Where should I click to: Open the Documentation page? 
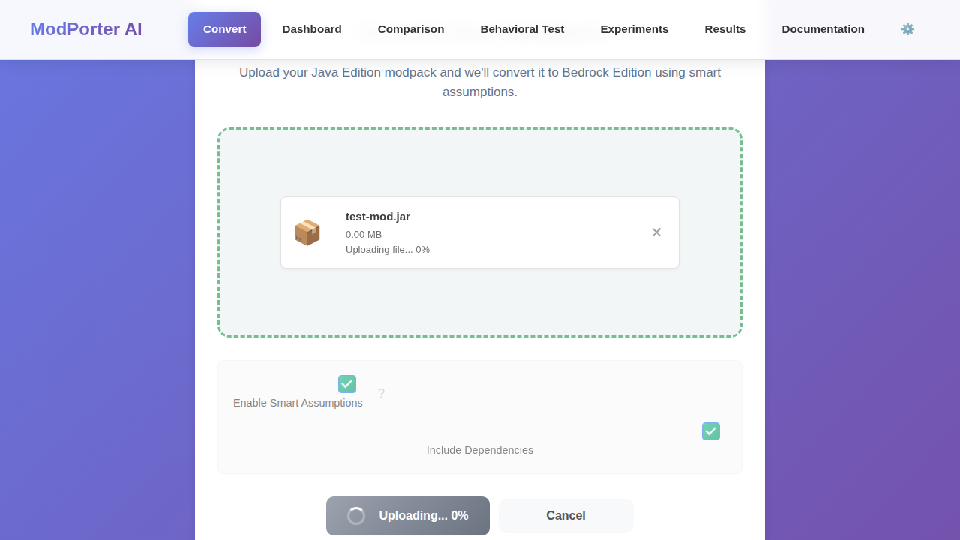(823, 29)
